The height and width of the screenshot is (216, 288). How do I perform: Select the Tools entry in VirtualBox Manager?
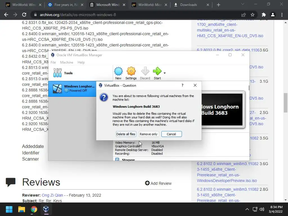tap(81, 73)
